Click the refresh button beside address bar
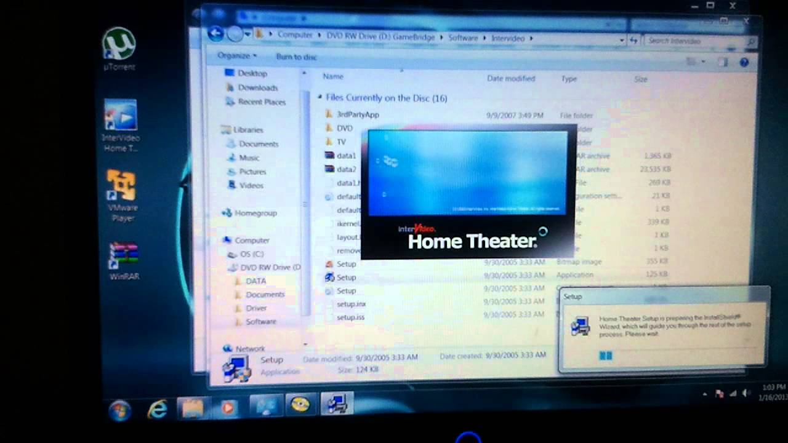Screen dimensions: 788x443 point(633,40)
